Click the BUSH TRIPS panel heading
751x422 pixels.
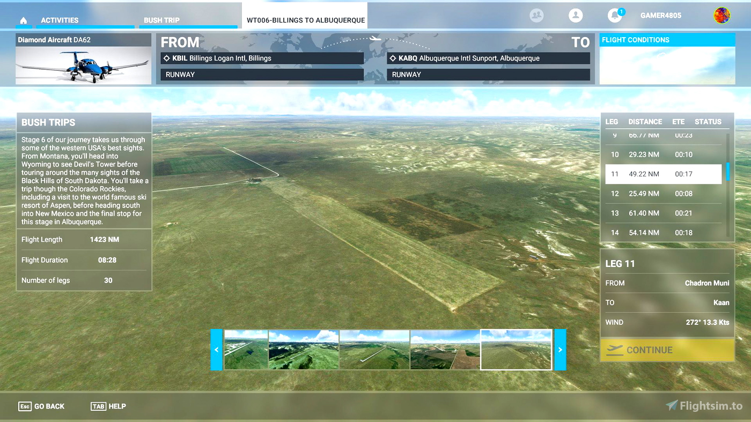pos(48,122)
